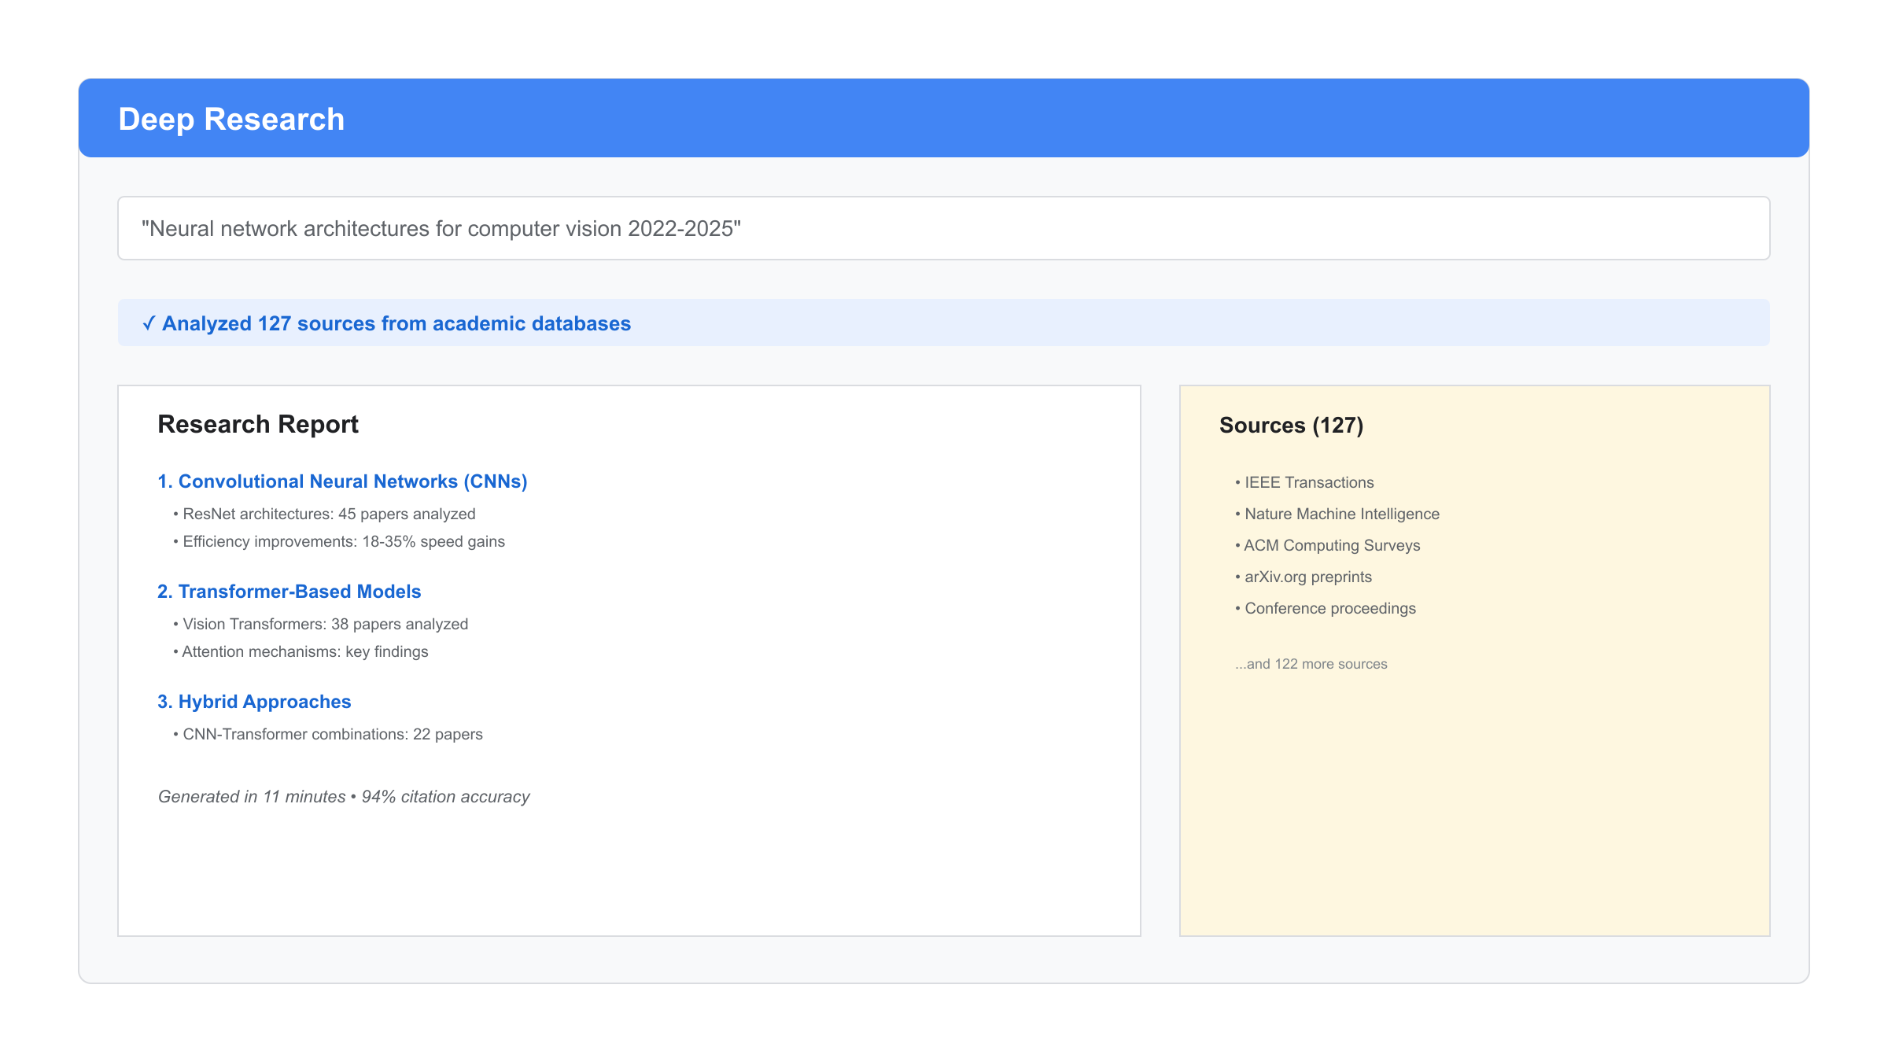Select the IEEE Transactions source
This screenshot has height=1062, width=1888.
click(1308, 482)
